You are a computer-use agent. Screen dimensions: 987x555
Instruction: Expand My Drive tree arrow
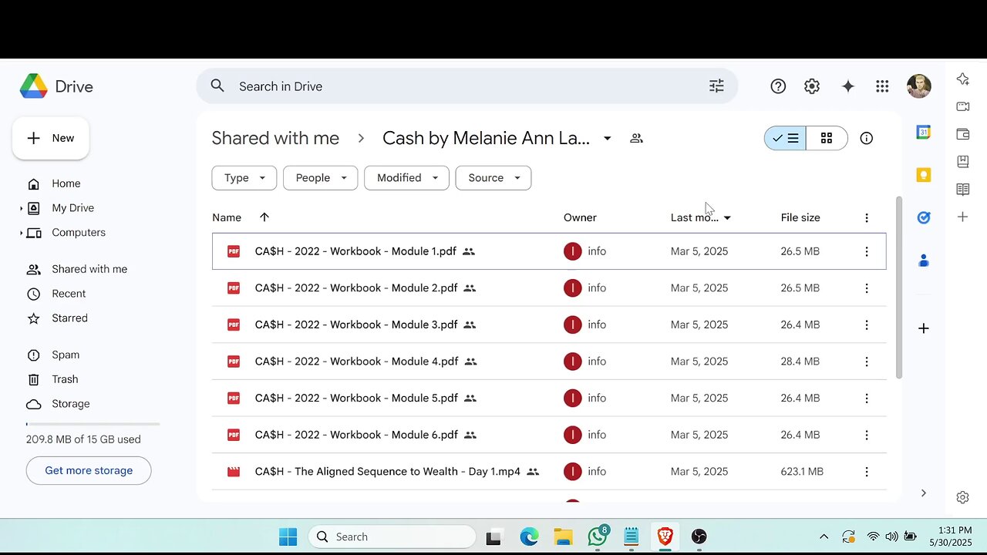[22, 208]
